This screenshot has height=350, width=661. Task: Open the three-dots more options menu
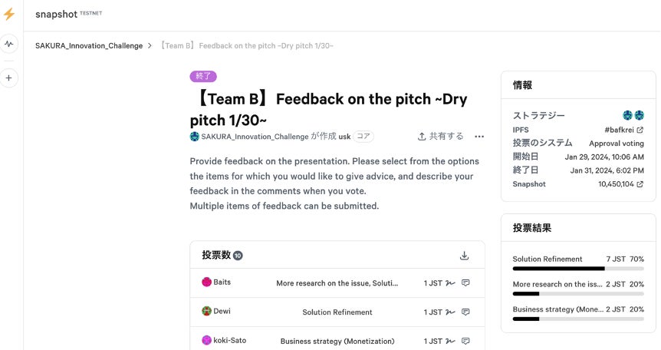pyautogui.click(x=479, y=137)
